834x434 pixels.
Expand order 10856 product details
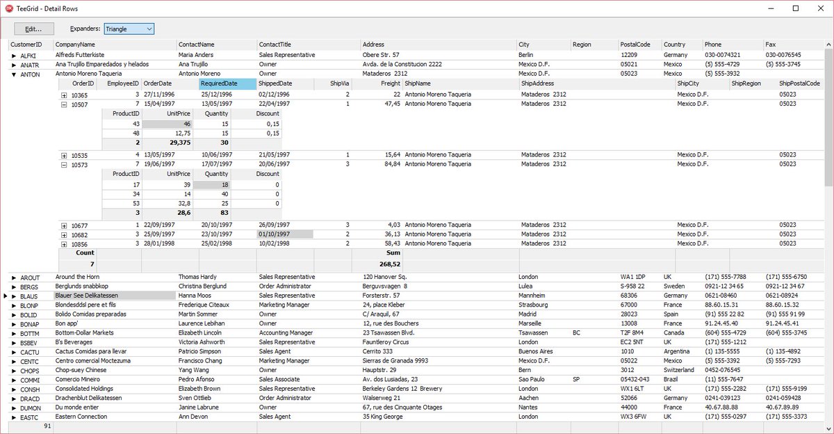pyautogui.click(x=65, y=244)
